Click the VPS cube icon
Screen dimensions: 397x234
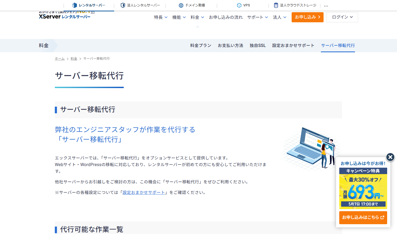tap(239, 5)
